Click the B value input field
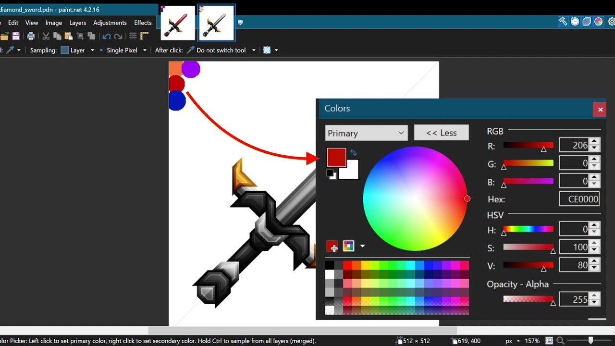Image resolution: width=615 pixels, height=346 pixels. point(574,181)
